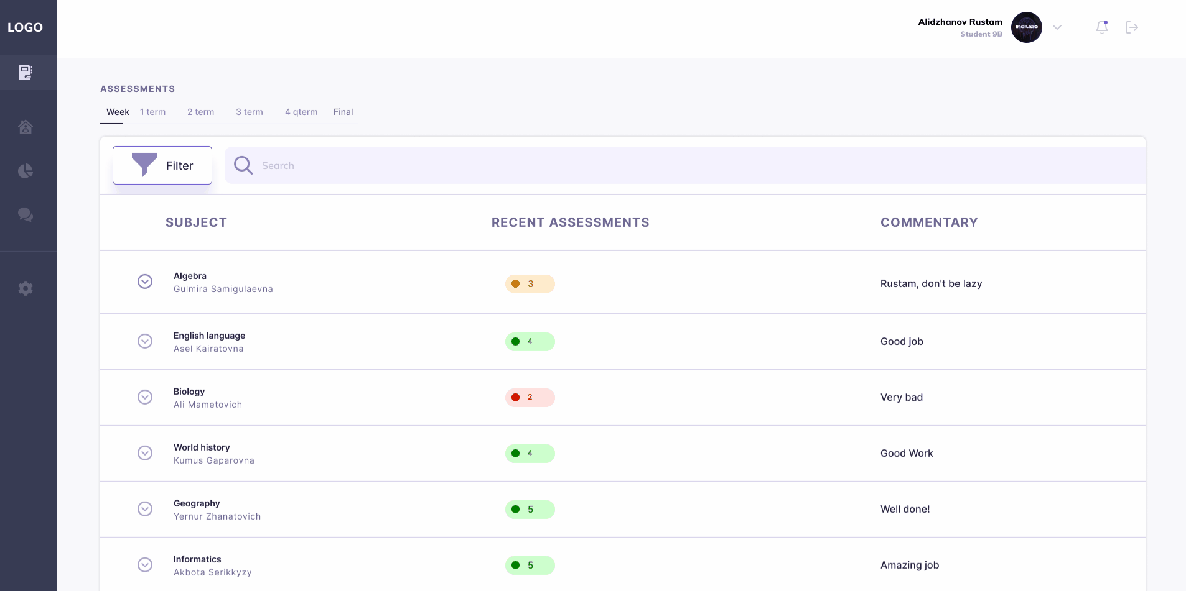Expand the Biology row

click(x=145, y=397)
